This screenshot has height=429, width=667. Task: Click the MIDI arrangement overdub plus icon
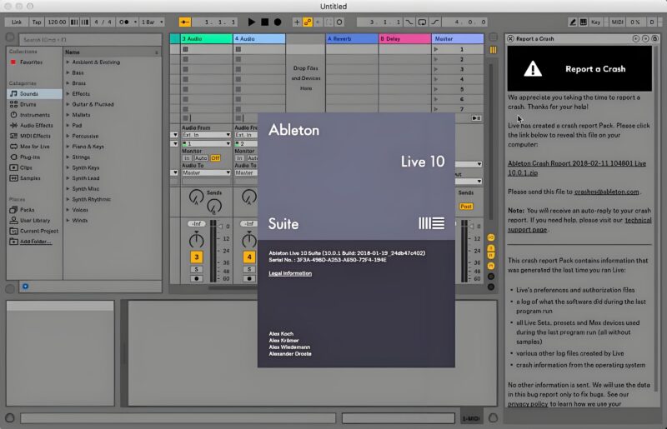(297, 22)
